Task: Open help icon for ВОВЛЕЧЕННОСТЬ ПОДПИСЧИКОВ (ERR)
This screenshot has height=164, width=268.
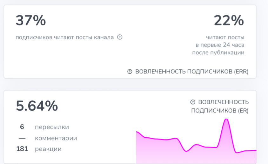Action: click(x=130, y=72)
